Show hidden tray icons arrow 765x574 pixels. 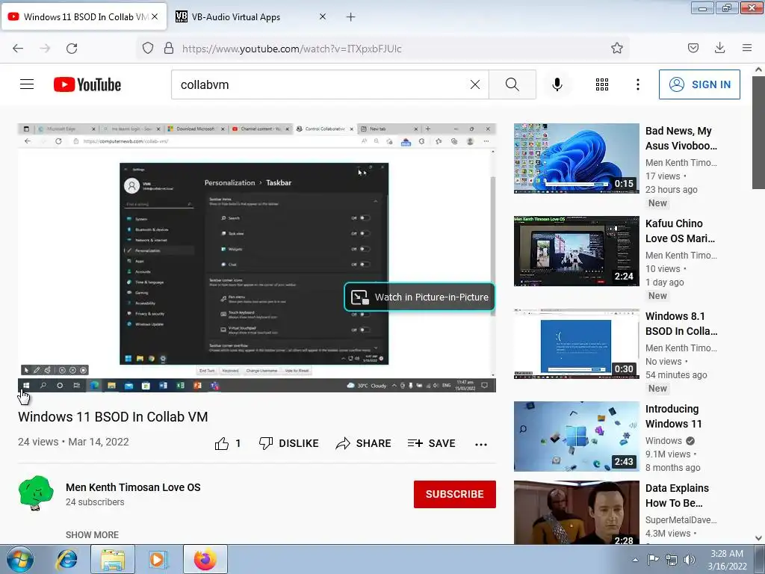coord(635,560)
